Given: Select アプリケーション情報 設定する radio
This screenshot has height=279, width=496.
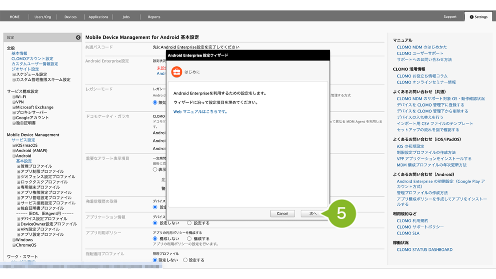Looking at the screenshot, I should 189,223.
